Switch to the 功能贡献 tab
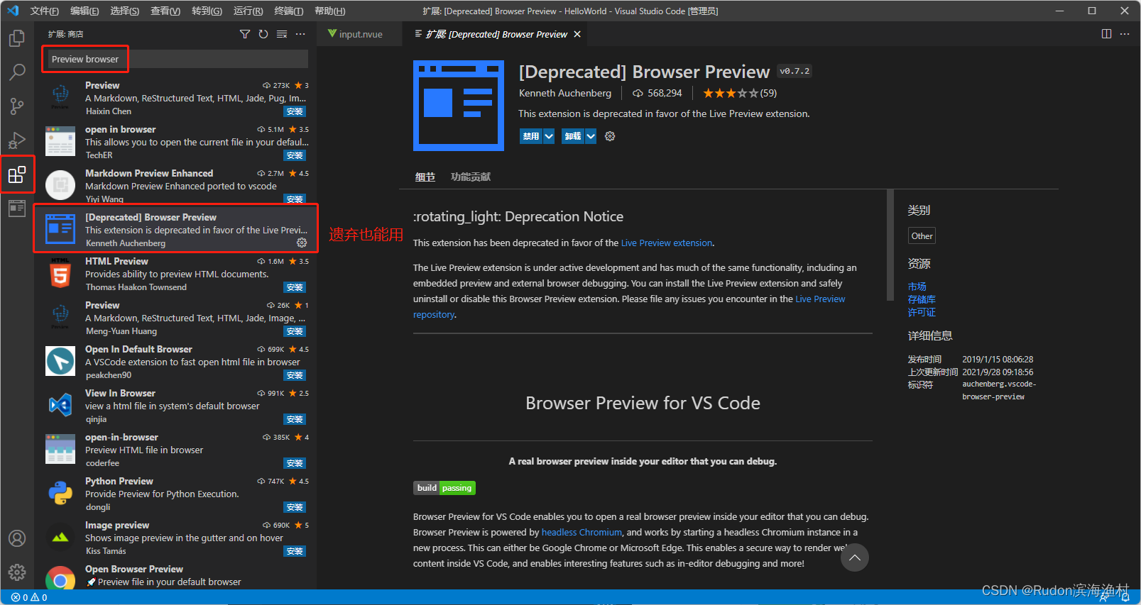 471,177
